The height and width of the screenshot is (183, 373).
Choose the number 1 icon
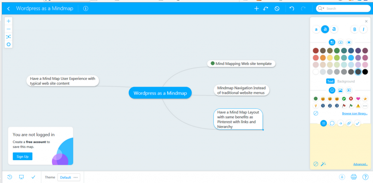[x=323, y=106]
